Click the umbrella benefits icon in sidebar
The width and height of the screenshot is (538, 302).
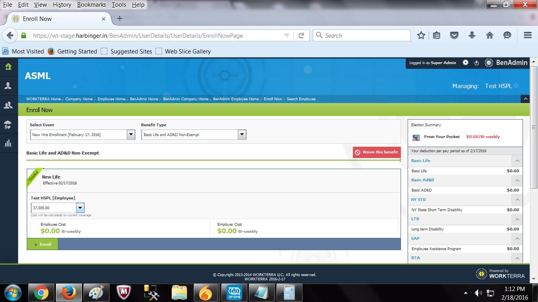8,125
